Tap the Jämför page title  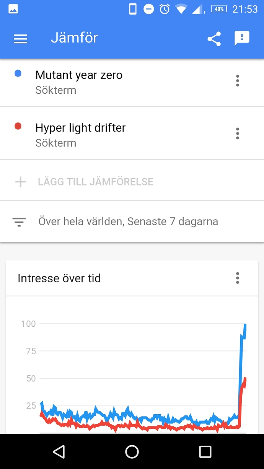[x=74, y=38]
